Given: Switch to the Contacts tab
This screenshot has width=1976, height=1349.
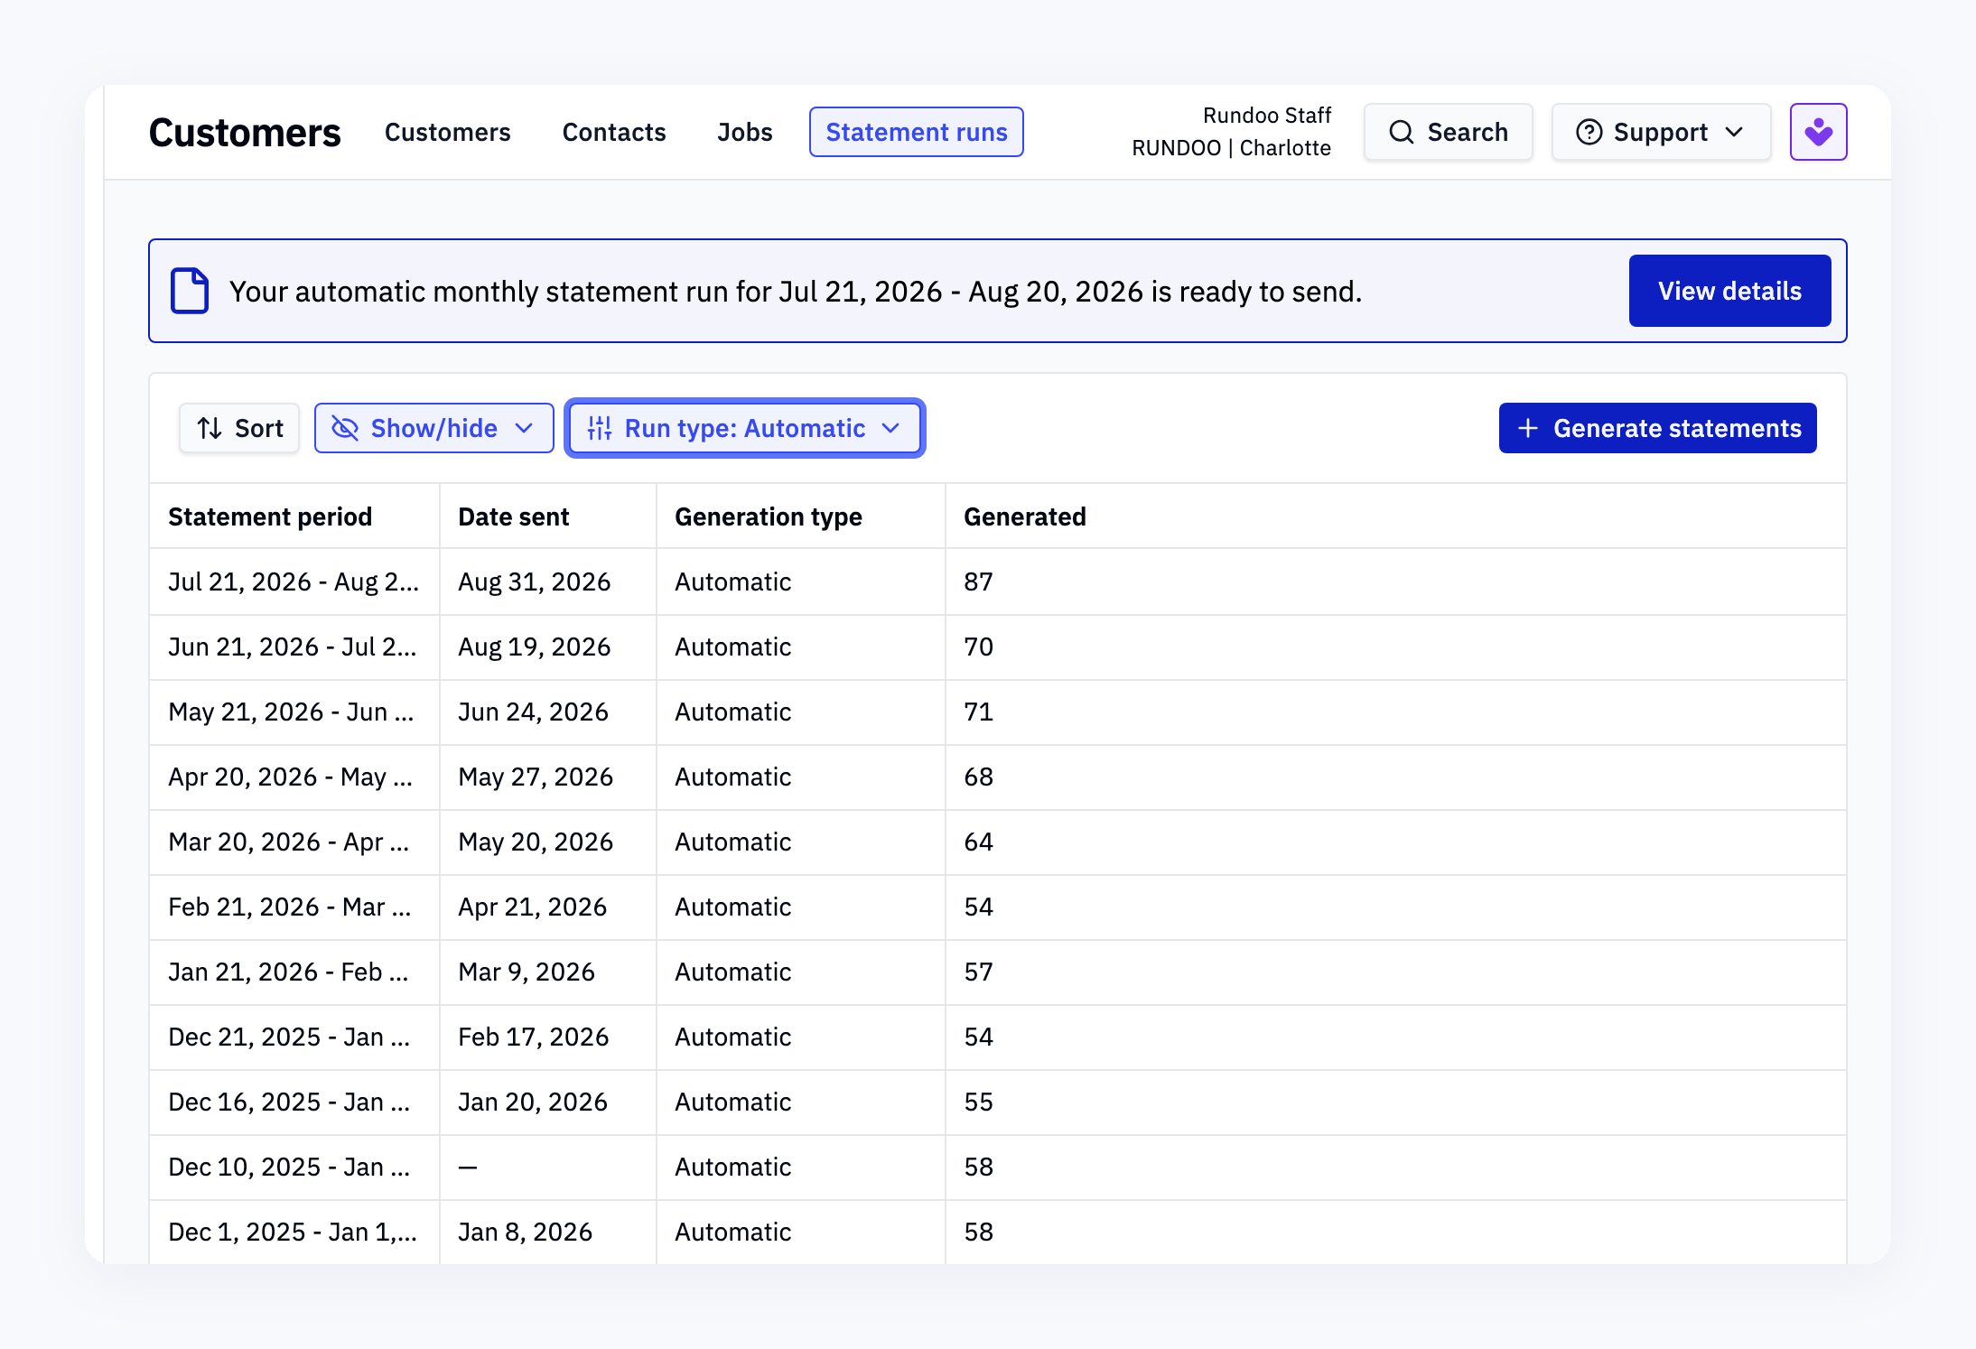Looking at the screenshot, I should pos(614,132).
